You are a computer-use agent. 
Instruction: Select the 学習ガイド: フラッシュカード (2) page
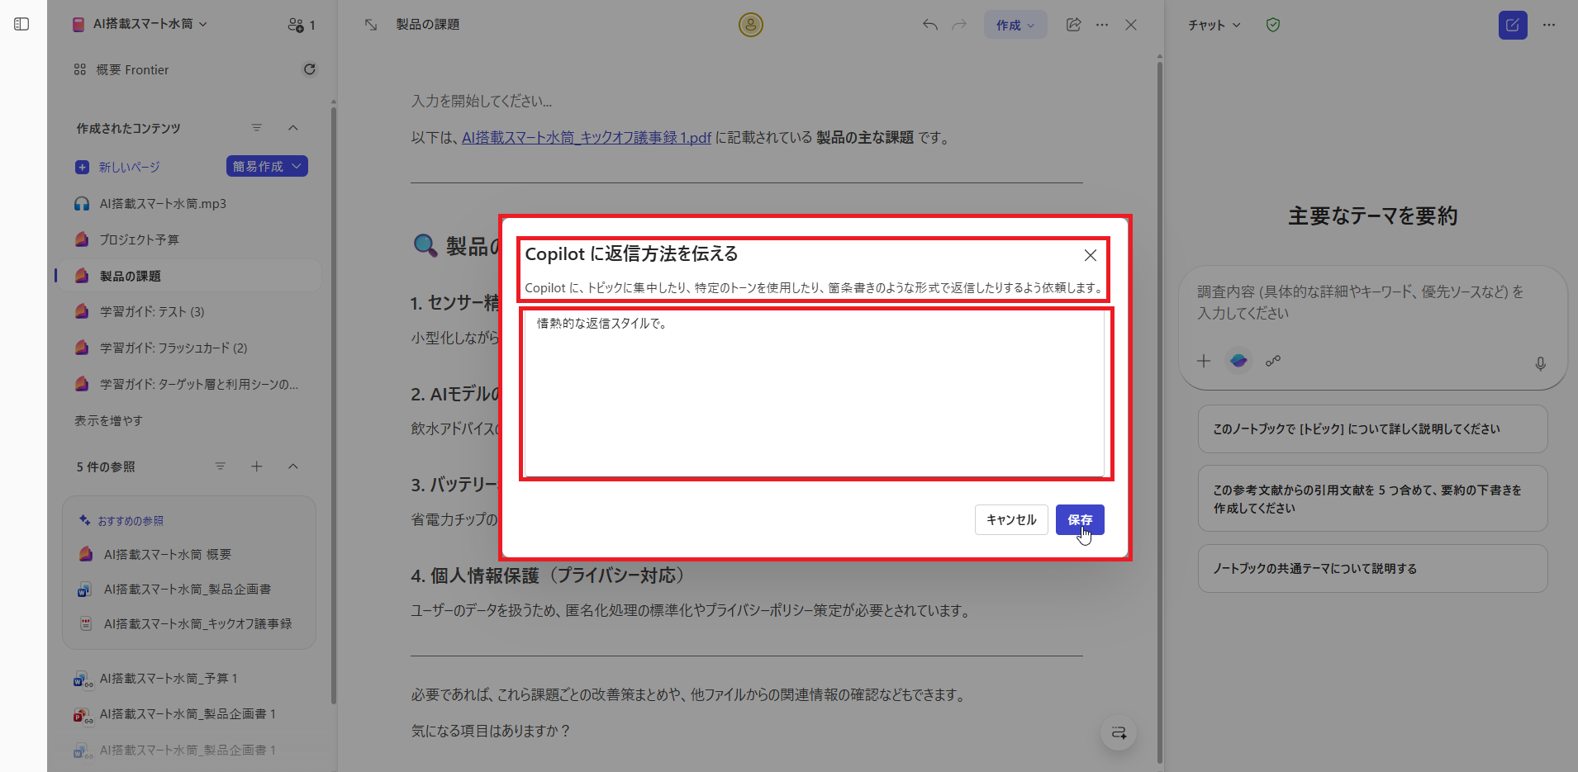[173, 348]
